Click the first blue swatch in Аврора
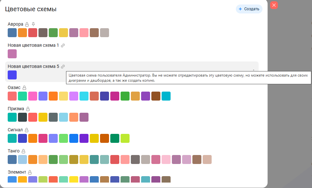Screen dimensions: 312x188 click(x=12, y=33)
